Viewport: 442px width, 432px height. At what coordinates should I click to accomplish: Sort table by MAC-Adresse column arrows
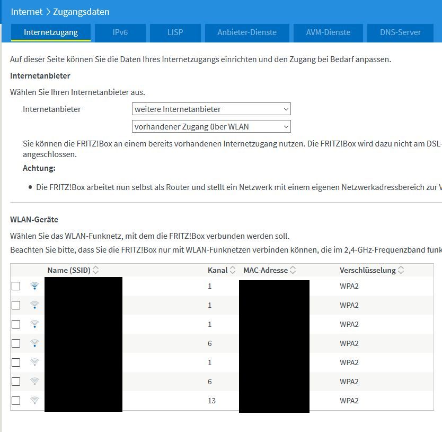(293, 270)
